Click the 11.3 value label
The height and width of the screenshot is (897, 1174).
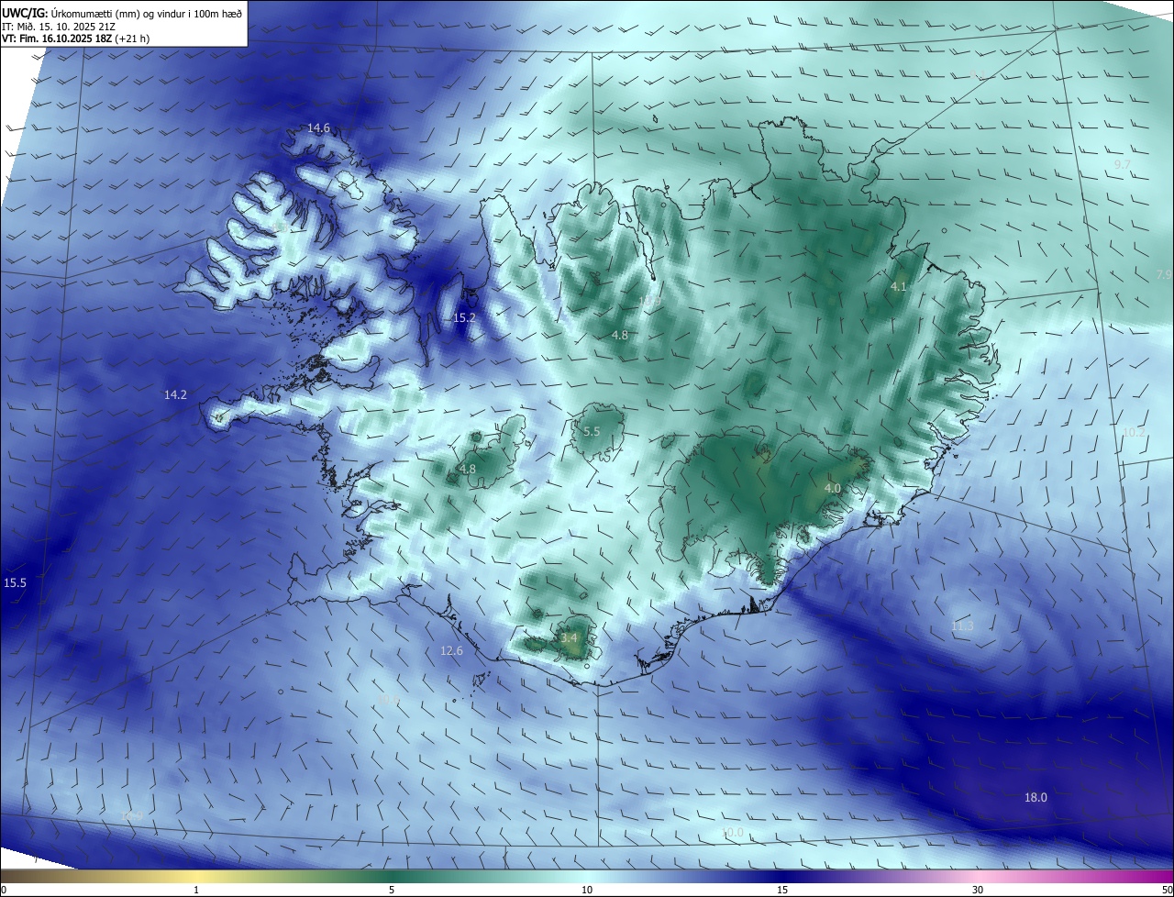pyautogui.click(x=962, y=626)
